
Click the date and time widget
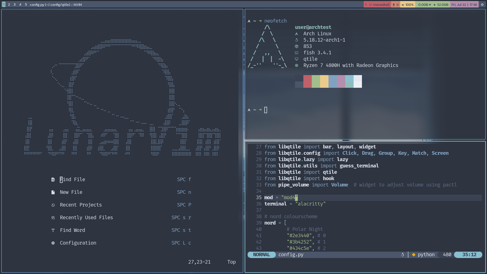pos(464,5)
